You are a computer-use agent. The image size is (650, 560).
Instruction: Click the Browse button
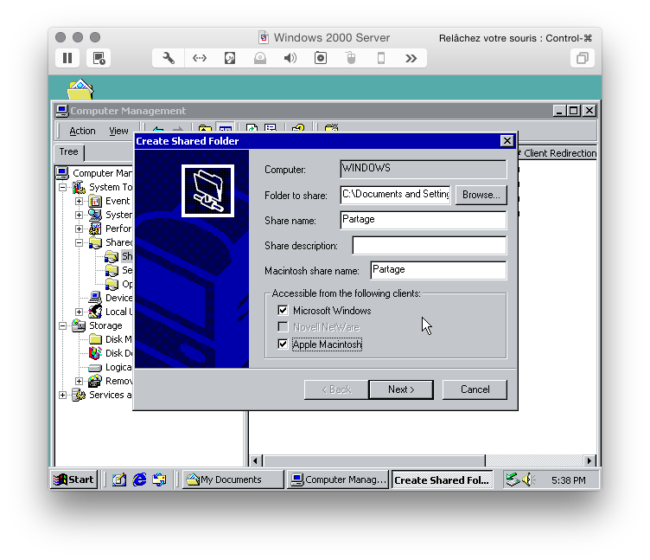point(481,195)
